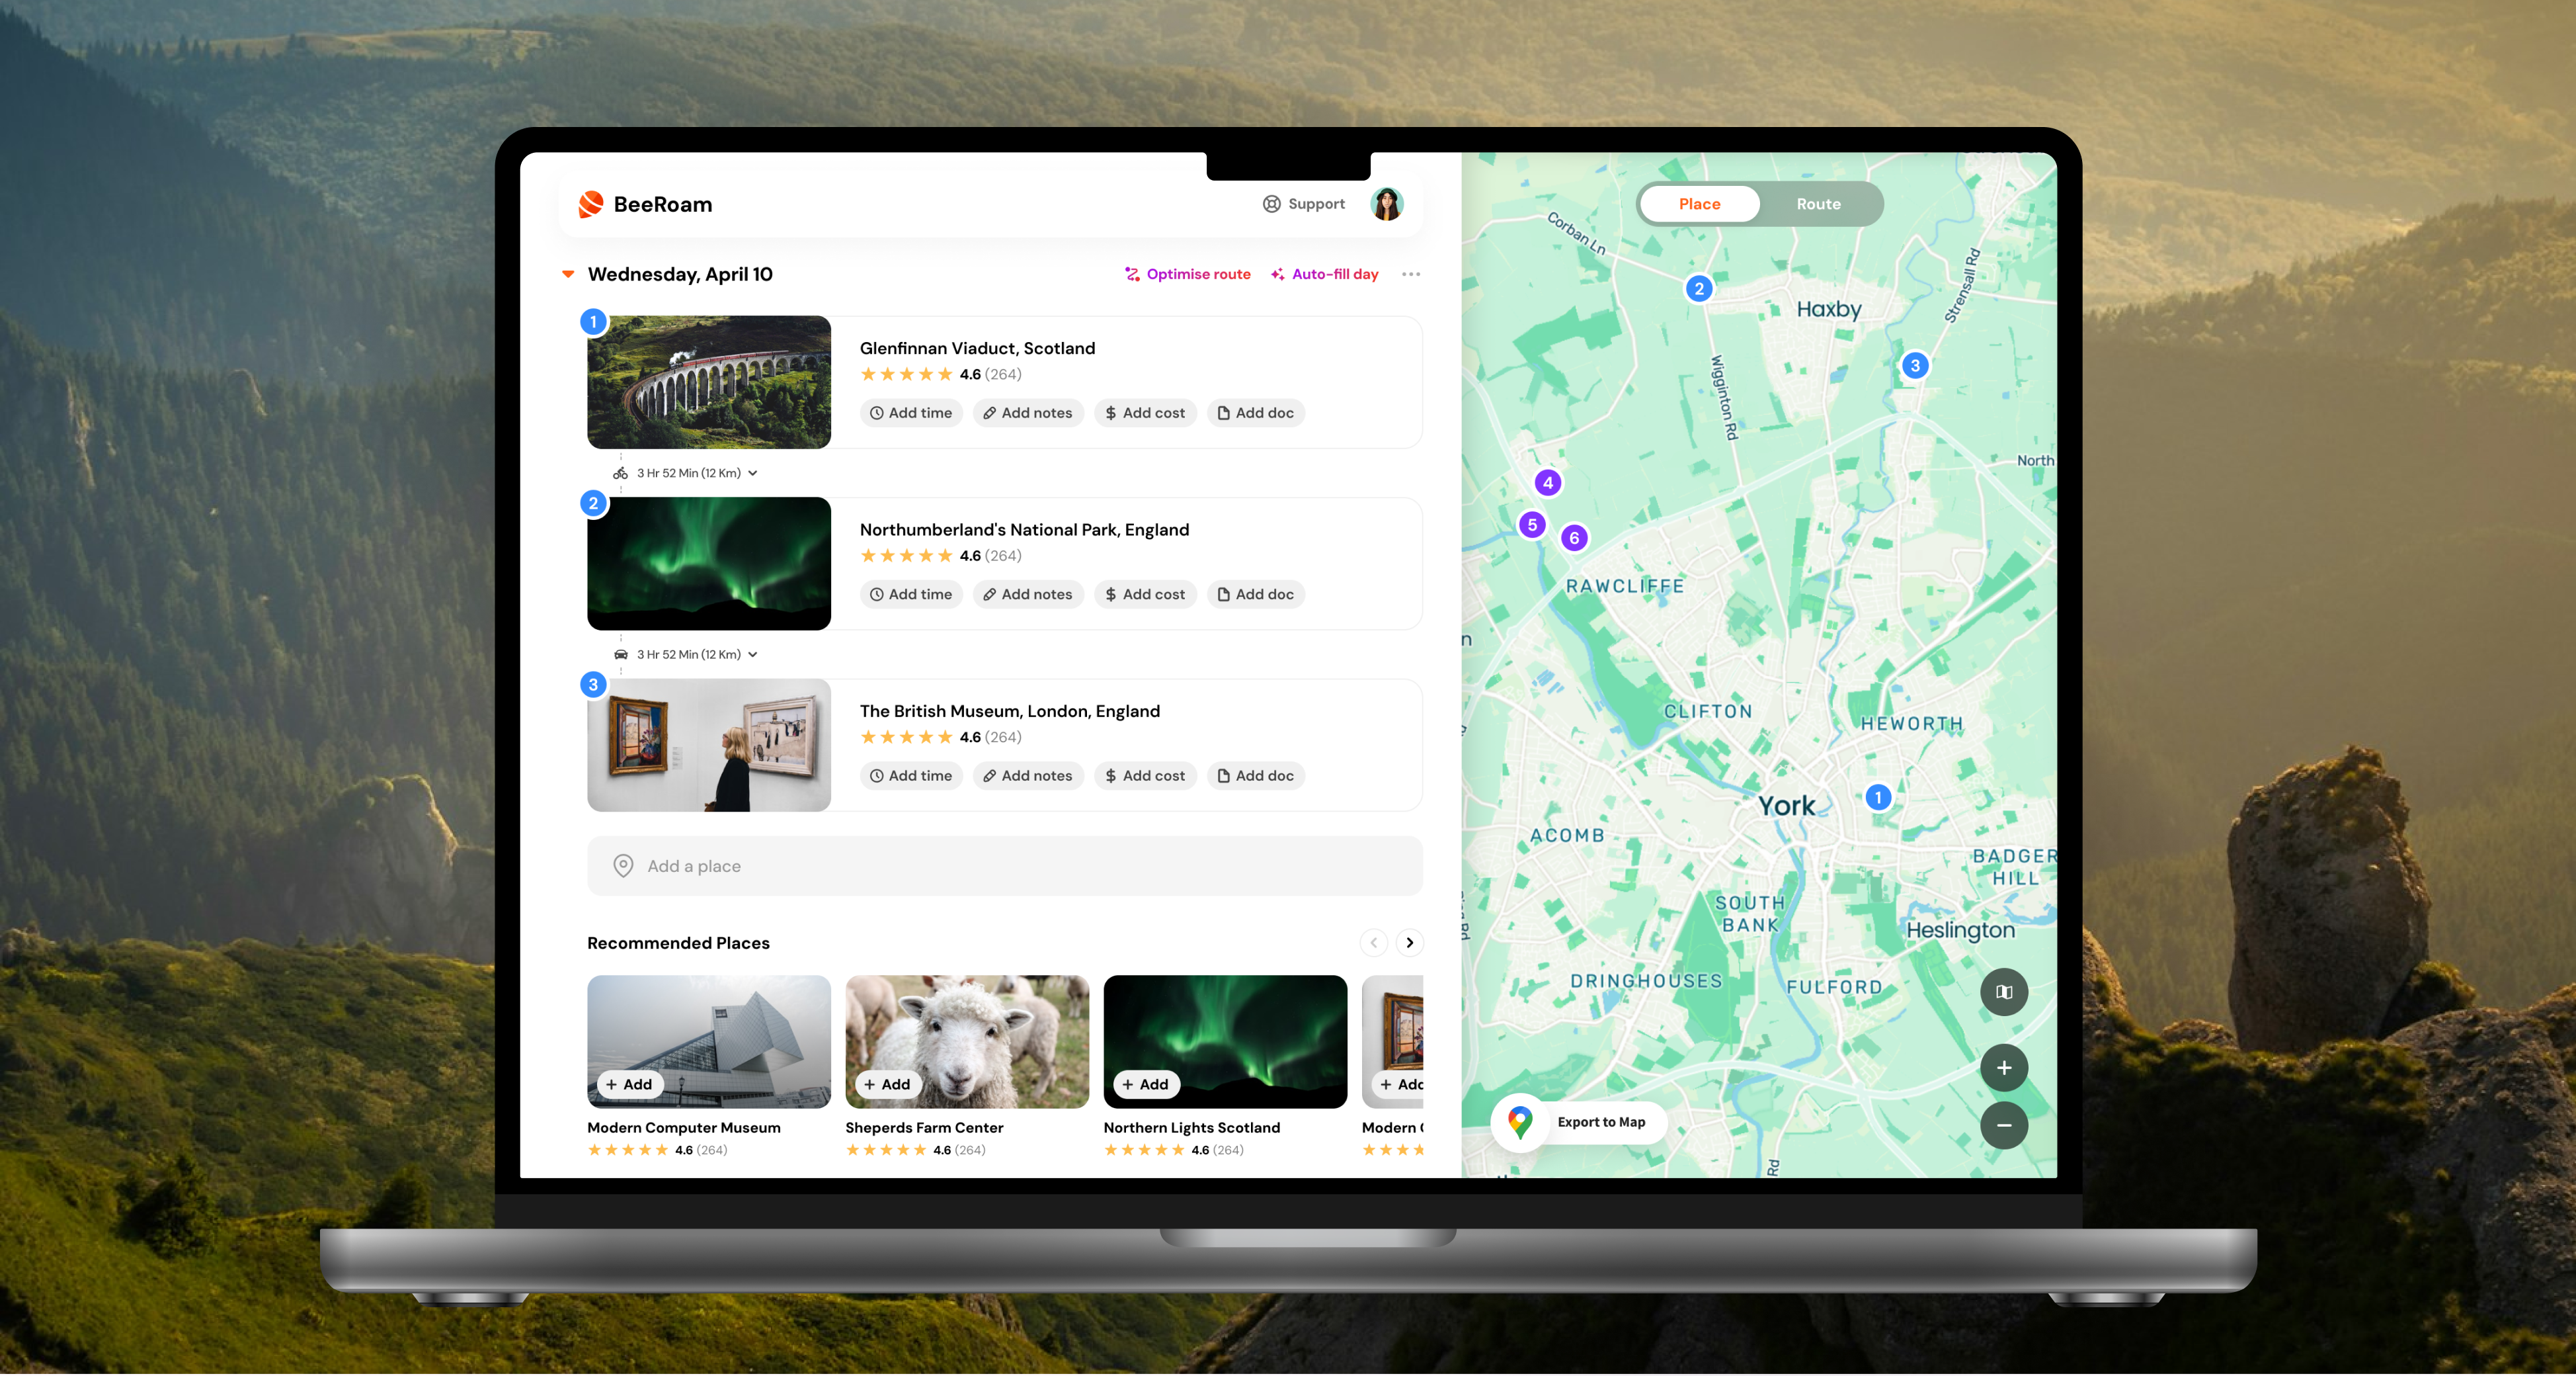
Task: Collapse the Wednesday, April 10 day
Action: pos(568,274)
